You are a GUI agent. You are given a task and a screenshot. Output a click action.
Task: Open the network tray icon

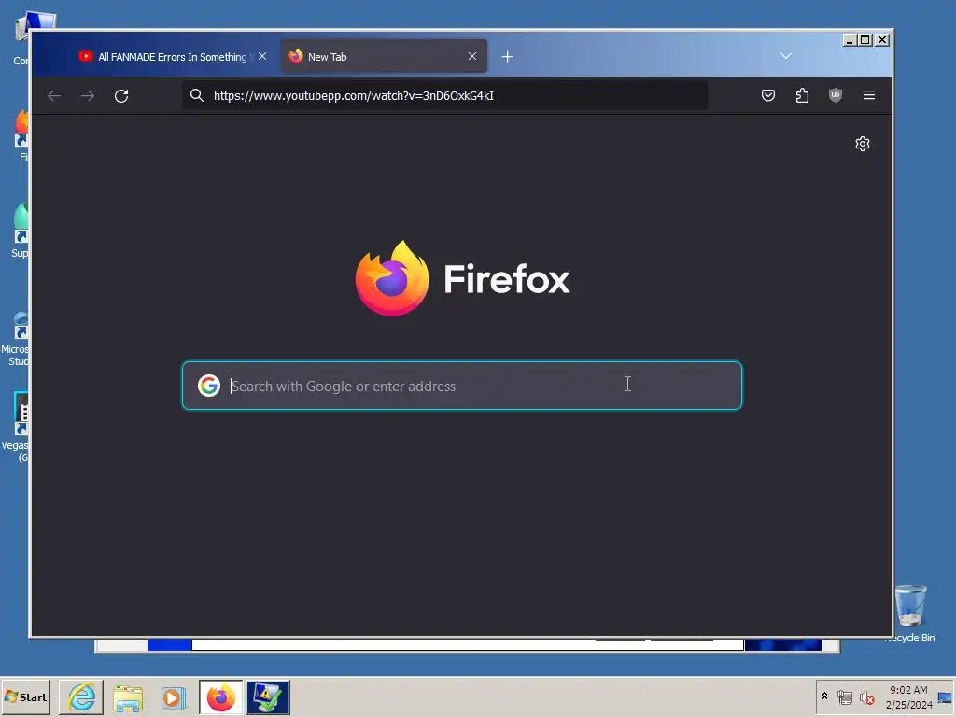tap(844, 696)
